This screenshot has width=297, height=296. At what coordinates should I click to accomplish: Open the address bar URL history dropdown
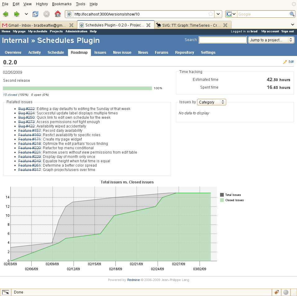[x=218, y=14]
